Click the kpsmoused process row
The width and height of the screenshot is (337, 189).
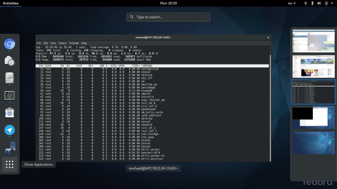click(x=152, y=109)
